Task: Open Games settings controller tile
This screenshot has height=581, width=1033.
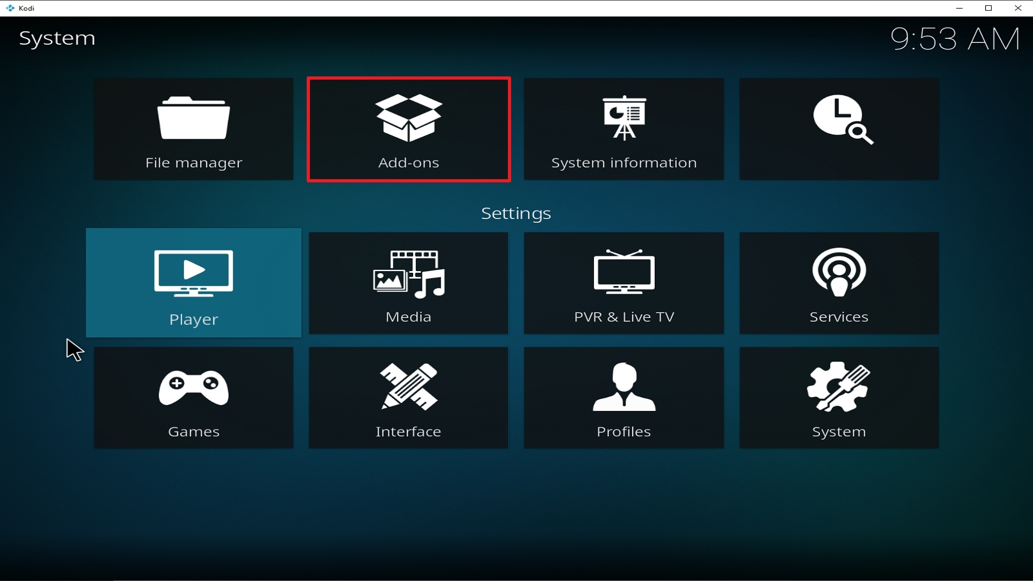Action: [x=194, y=398]
